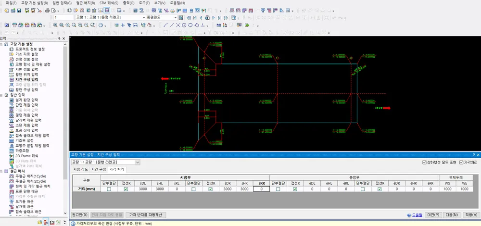Screen dimensions: 481x226
Task: Click the Zoom in magnifier with plus
Action: click(80, 25)
